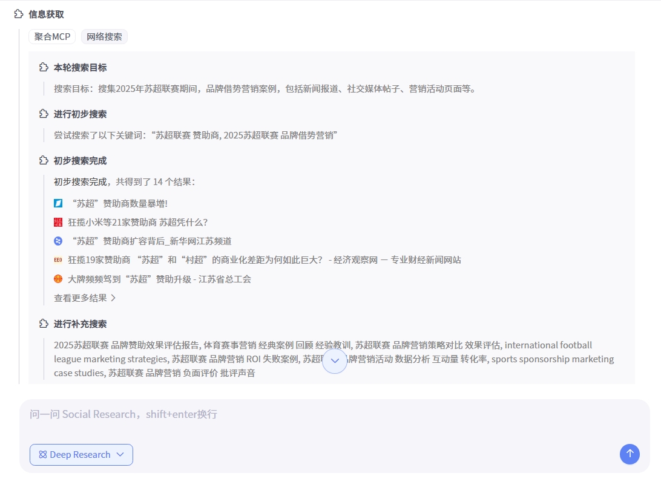661x479 pixels.
Task: Click the 初步搜索完成 heading
Action: click(x=80, y=161)
